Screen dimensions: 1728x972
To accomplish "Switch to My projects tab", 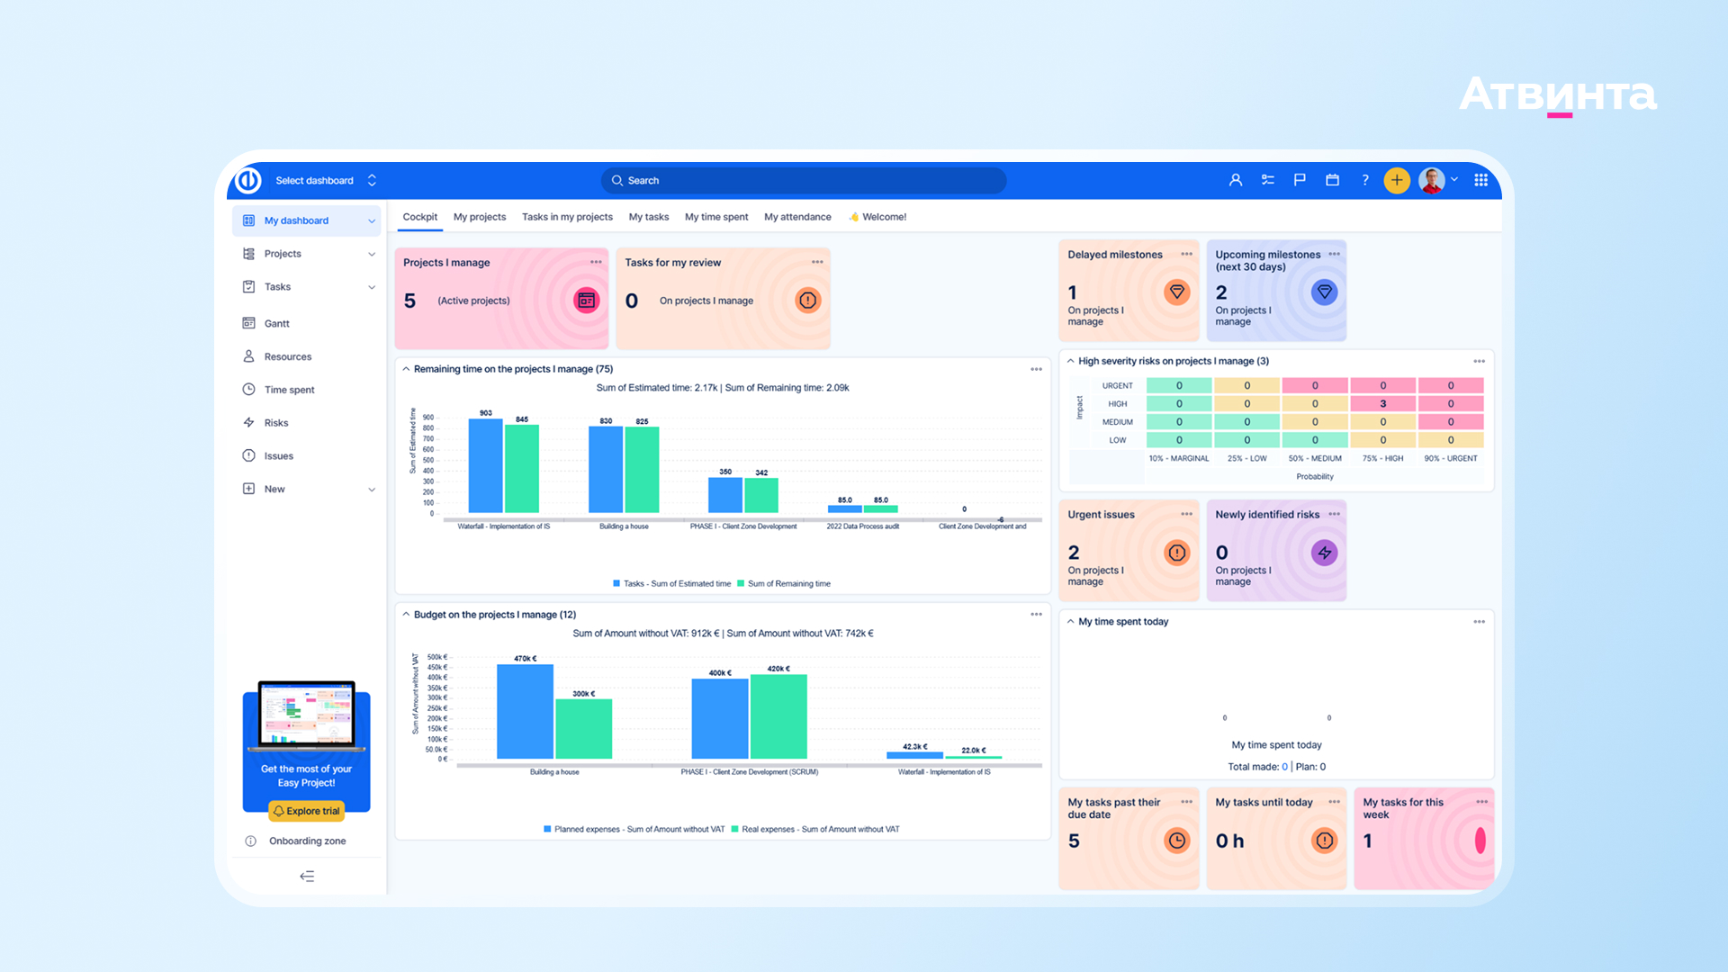I will pos(479,217).
